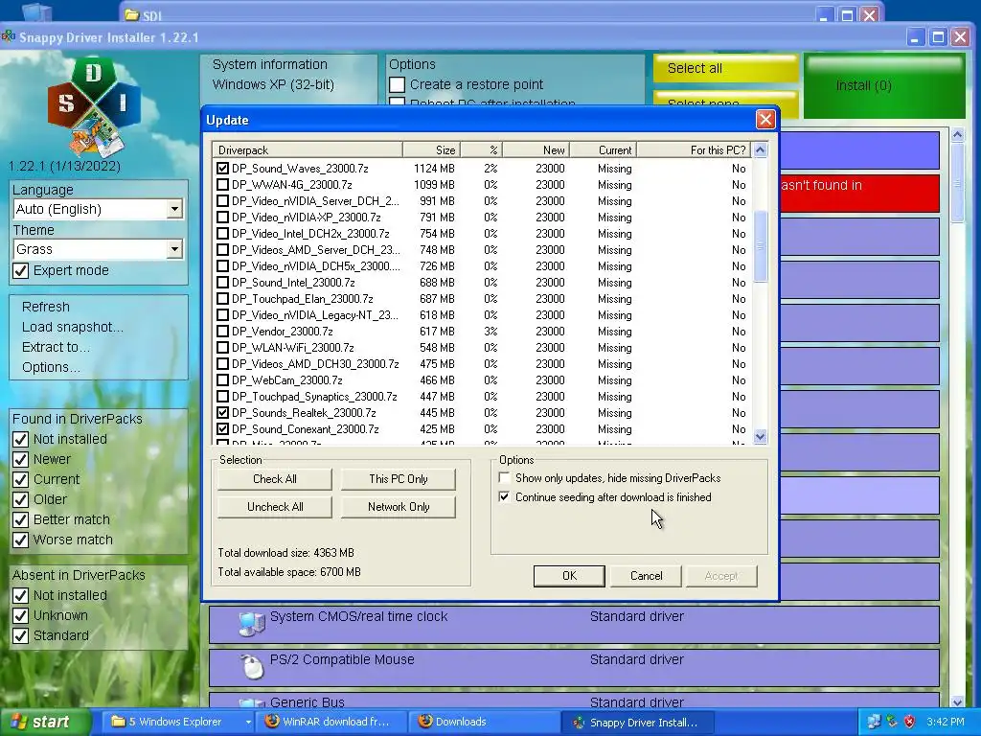Viewport: 981px width, 736px height.
Task: Sort by Driverpack column header
Action: pyautogui.click(x=308, y=149)
